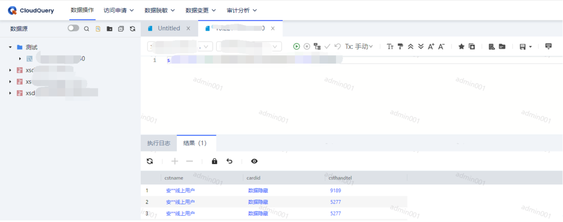Click the double down-chevron icon
563x222 pixels.
pos(421,46)
